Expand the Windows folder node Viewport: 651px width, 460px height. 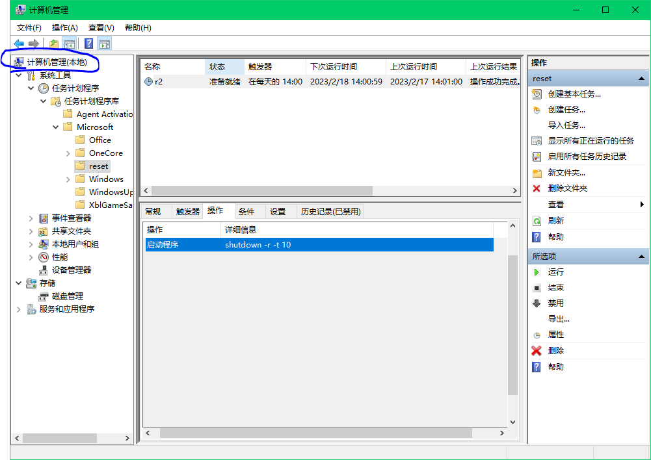(68, 179)
